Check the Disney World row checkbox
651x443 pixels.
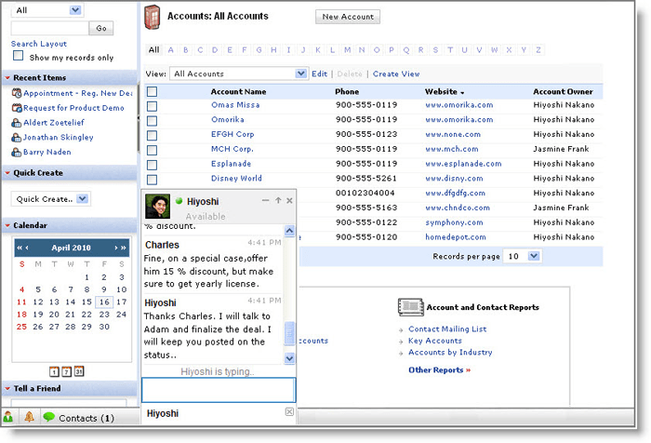point(152,180)
